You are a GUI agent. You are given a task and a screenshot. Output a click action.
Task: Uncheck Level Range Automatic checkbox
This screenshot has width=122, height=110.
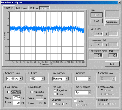point(31,92)
